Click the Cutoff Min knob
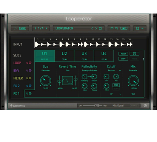The height and width of the screenshot is (142, 157). click(x=106, y=77)
